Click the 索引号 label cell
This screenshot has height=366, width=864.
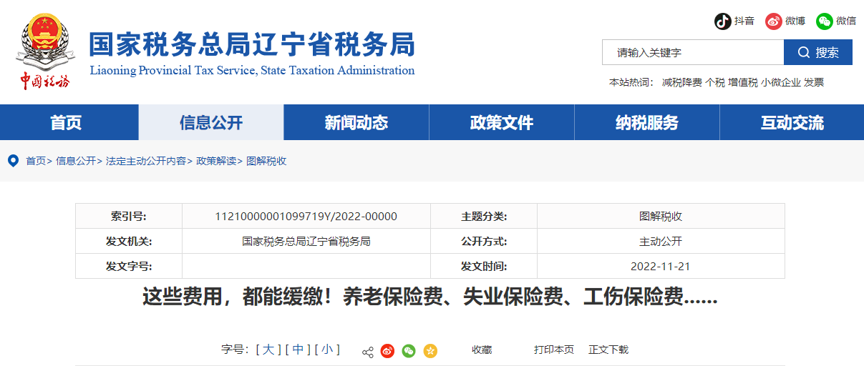point(129,216)
